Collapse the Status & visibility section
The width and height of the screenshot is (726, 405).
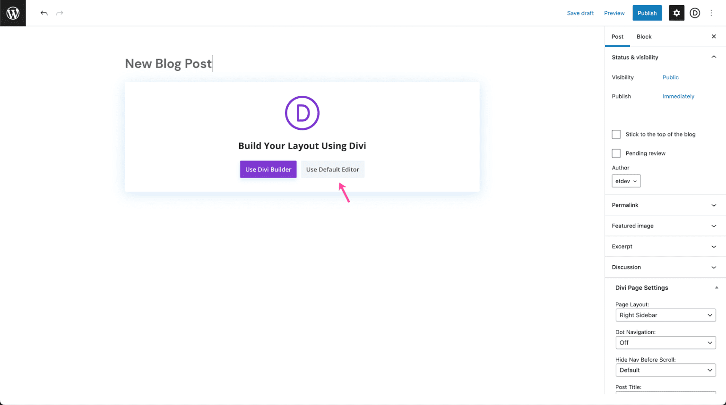[713, 57]
